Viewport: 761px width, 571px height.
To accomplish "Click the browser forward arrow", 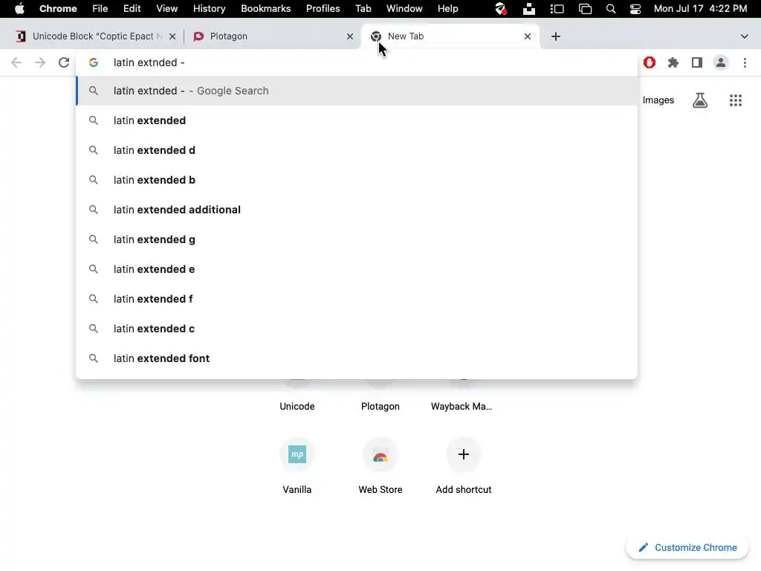I will pyautogui.click(x=40, y=62).
